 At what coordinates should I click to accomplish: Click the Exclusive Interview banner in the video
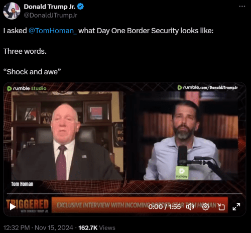(x=140, y=205)
